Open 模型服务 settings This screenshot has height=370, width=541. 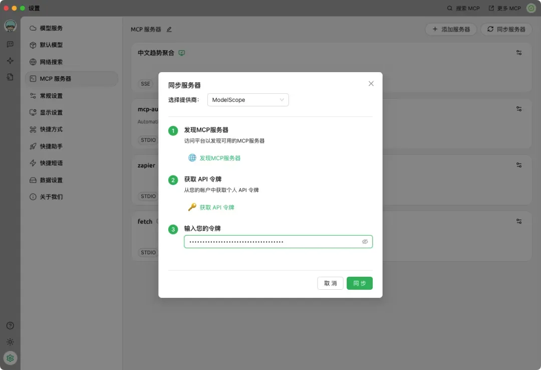click(72, 28)
